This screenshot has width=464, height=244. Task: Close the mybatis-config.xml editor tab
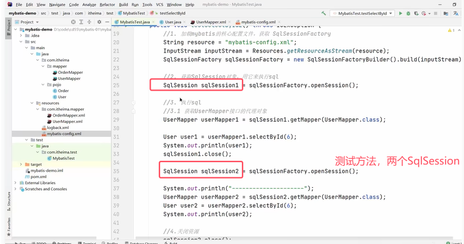[x=279, y=22]
